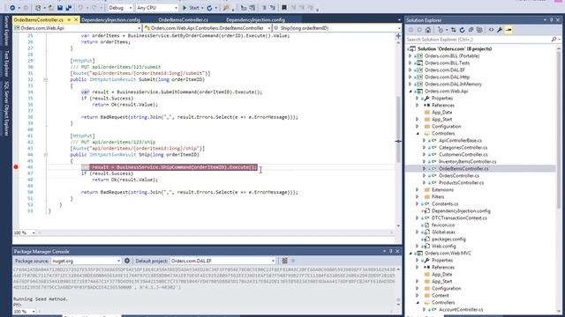Toggle auto-hide pin on Solution Explorer panel

551,20
